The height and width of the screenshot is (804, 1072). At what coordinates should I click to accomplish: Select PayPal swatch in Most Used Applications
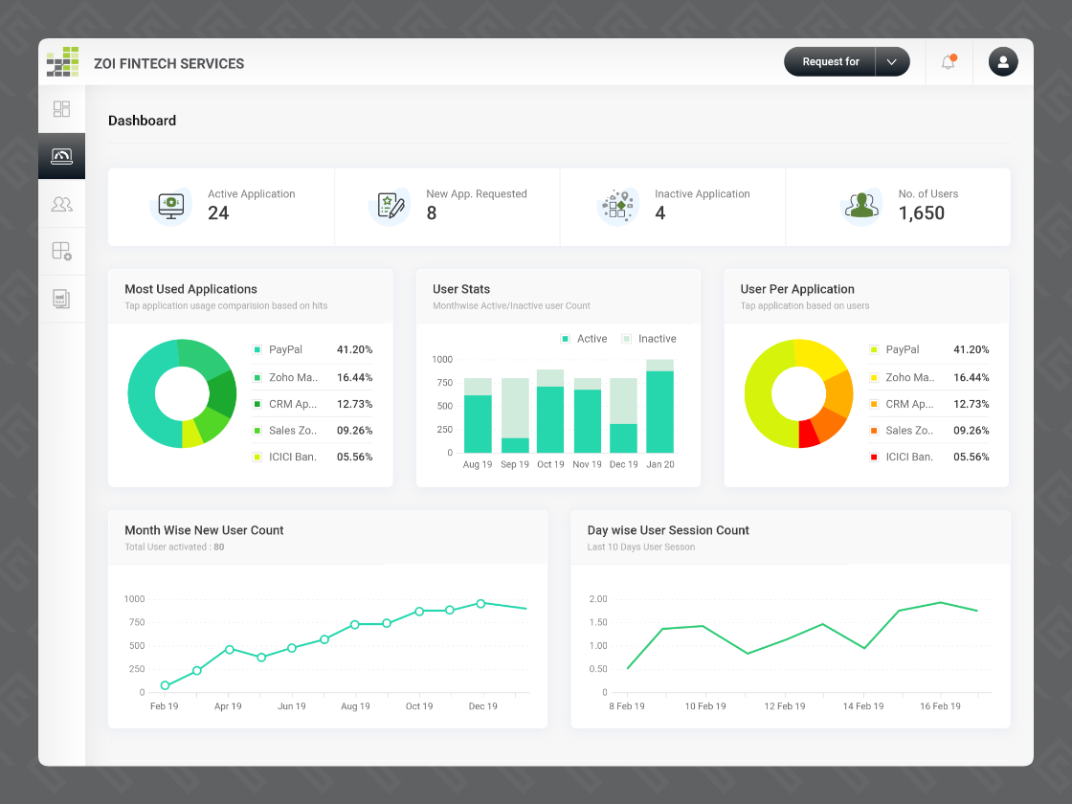[x=257, y=349]
